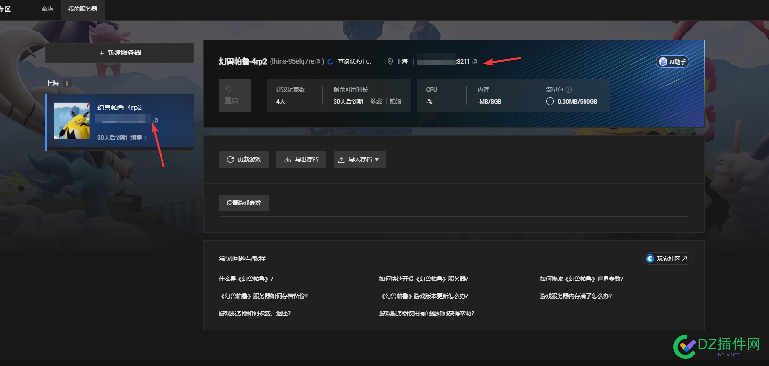Screen dimensions: 769x366
Task: Click the 上海 region group header
Action: coord(52,83)
